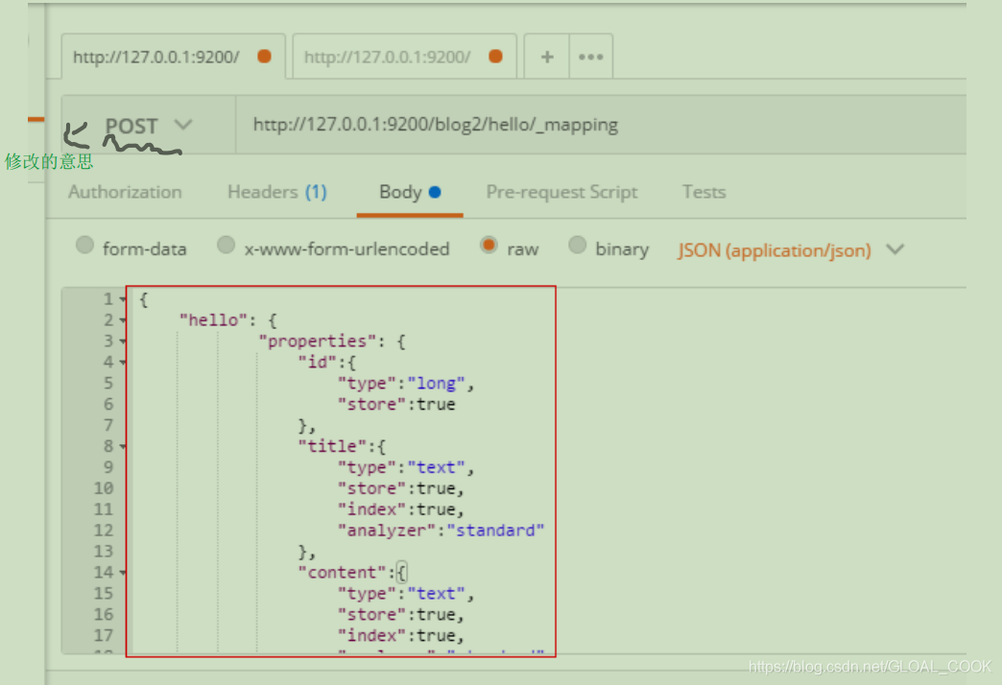Select the form-data radio button
This screenshot has width=1002, height=685.
pos(84,245)
